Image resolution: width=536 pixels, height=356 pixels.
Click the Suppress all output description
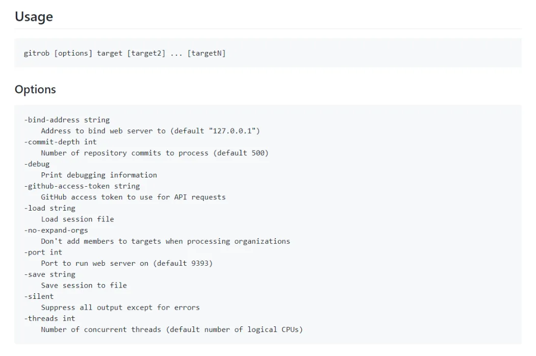(x=120, y=308)
